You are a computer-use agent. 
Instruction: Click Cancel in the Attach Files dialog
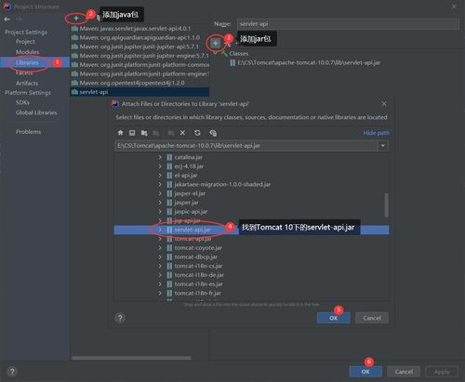click(372, 318)
